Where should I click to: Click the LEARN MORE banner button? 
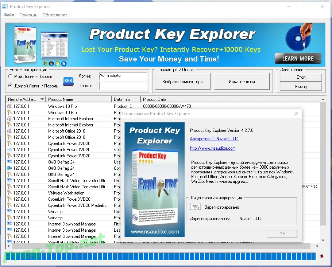[x=298, y=58]
